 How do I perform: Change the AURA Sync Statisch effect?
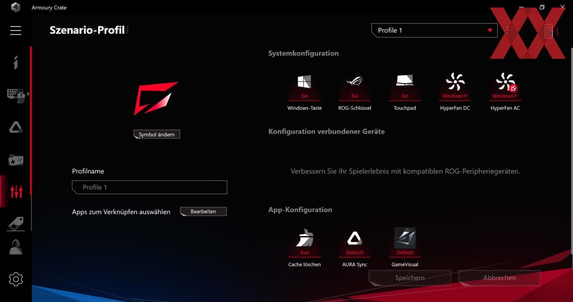(354, 248)
